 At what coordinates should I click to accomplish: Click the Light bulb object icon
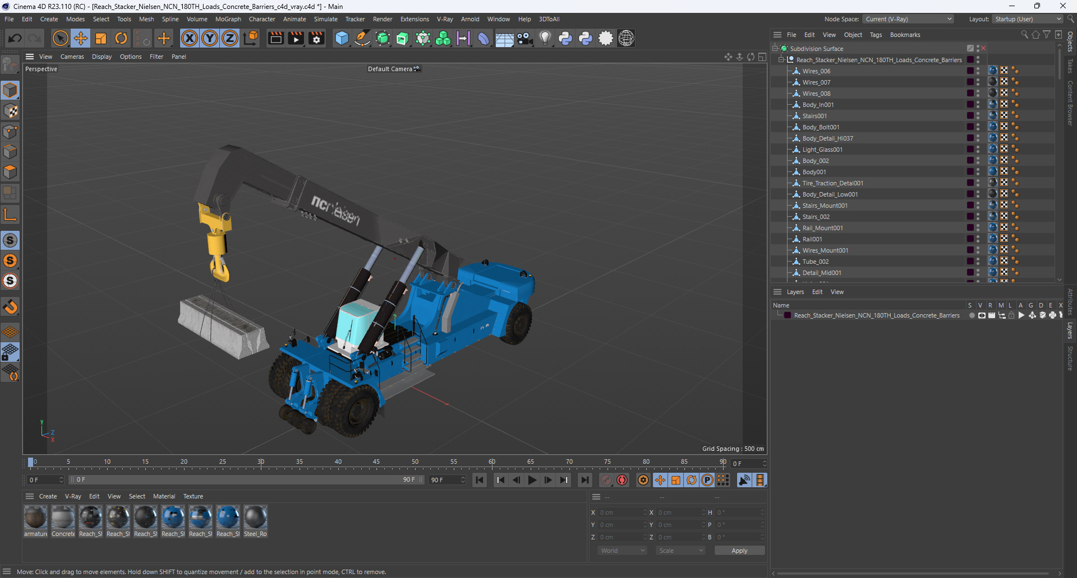coord(545,38)
